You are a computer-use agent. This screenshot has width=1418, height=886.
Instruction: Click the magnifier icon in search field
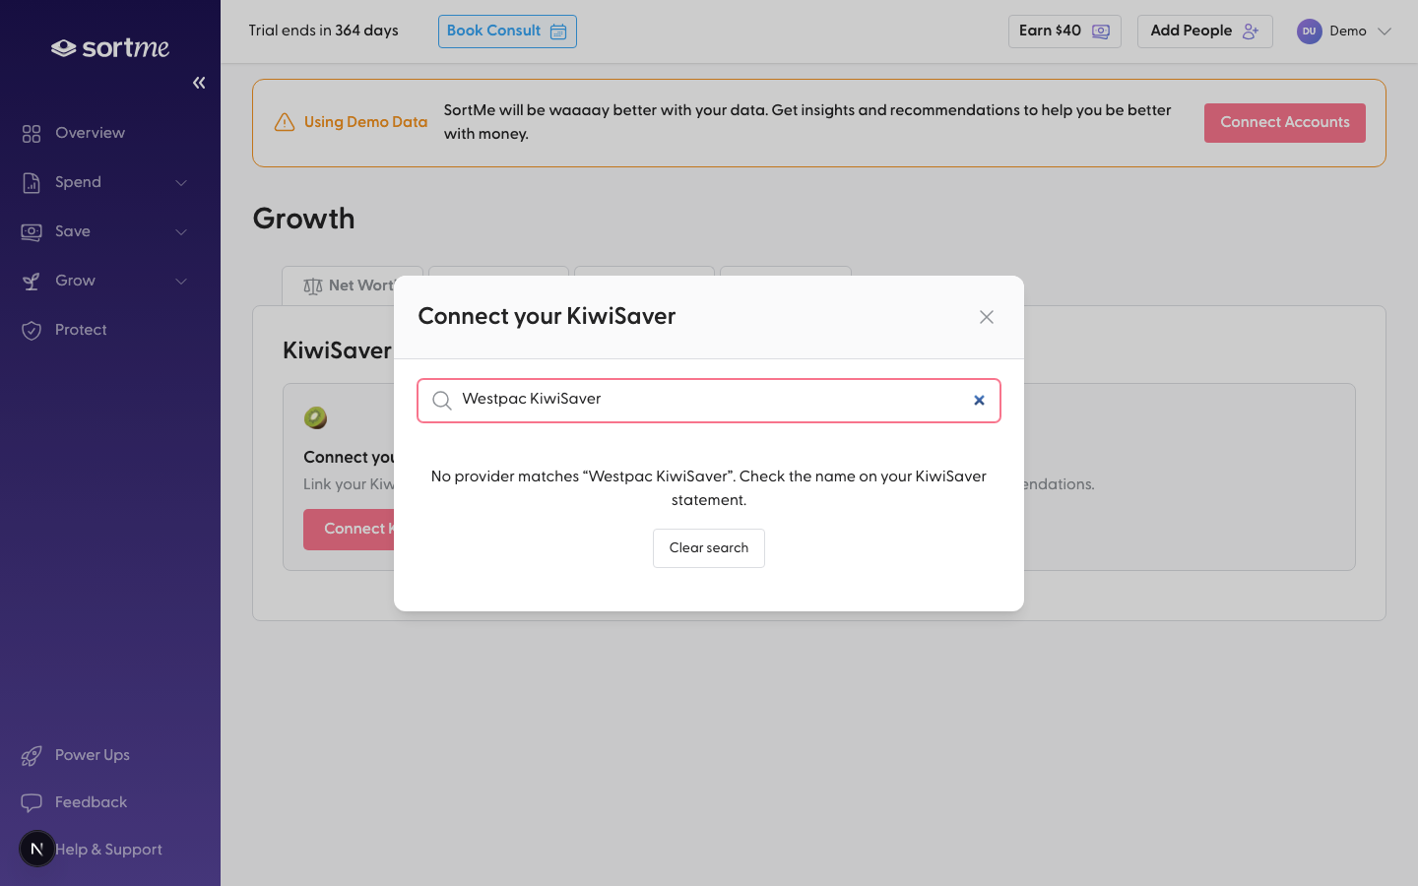[442, 401]
